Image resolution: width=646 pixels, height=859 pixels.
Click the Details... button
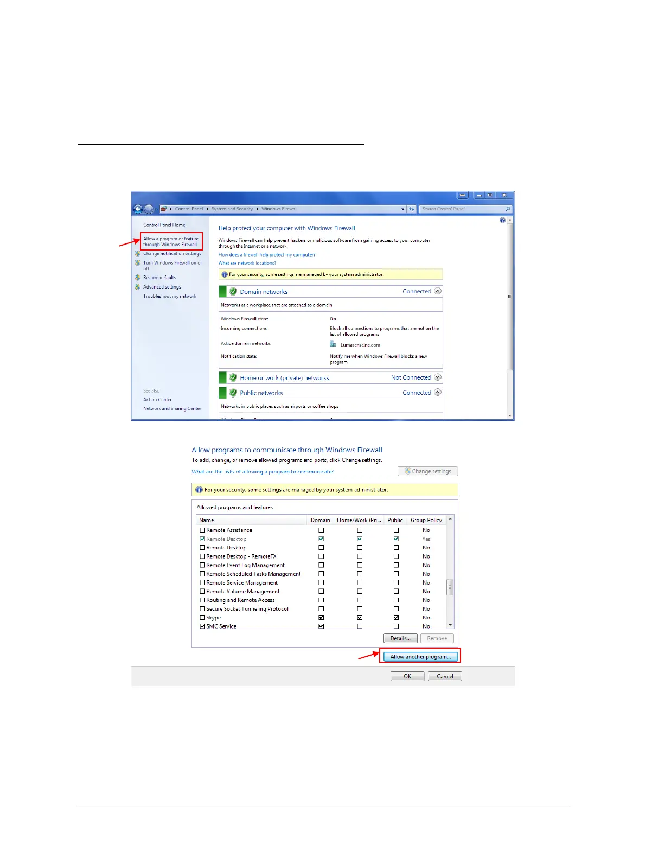click(x=400, y=638)
